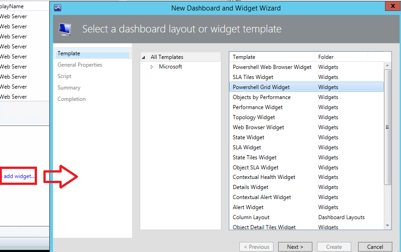This screenshot has height=252, width=401.
Task: Go to General Properties step
Action: click(x=80, y=65)
